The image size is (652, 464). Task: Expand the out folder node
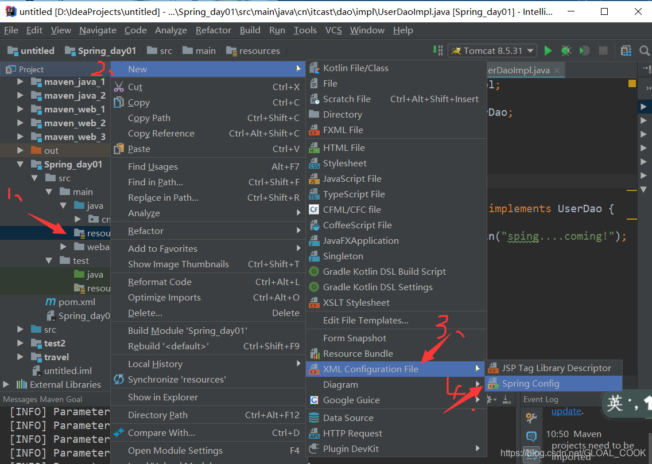pyautogui.click(x=20, y=150)
